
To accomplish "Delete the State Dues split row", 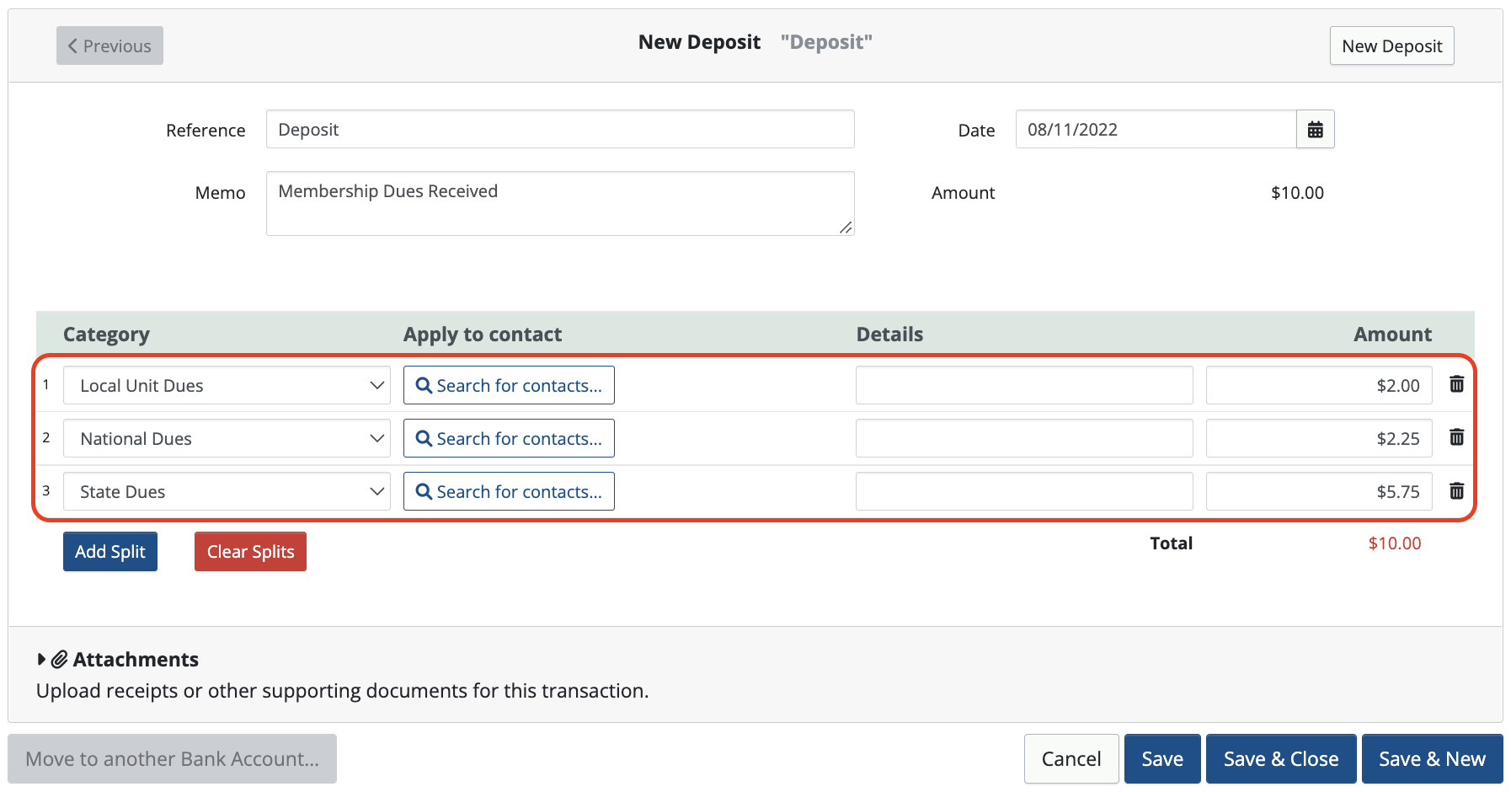I will pyautogui.click(x=1456, y=491).
